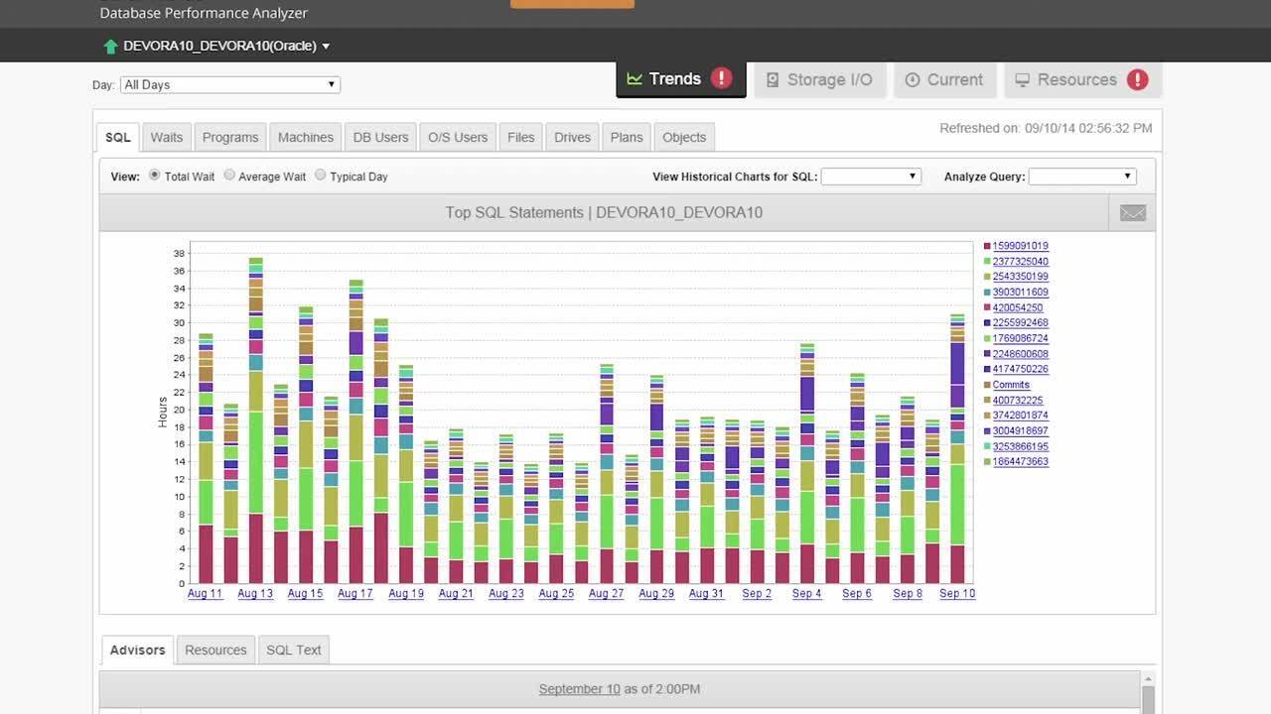Image resolution: width=1271 pixels, height=714 pixels.
Task: Open the Day filter showing All Days
Action: [229, 84]
